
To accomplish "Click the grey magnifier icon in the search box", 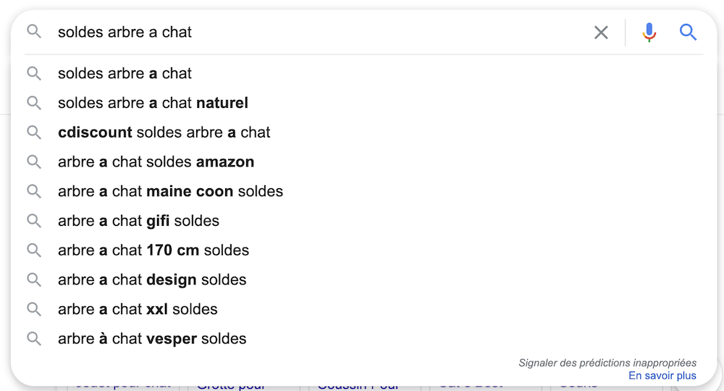I will click(x=34, y=31).
